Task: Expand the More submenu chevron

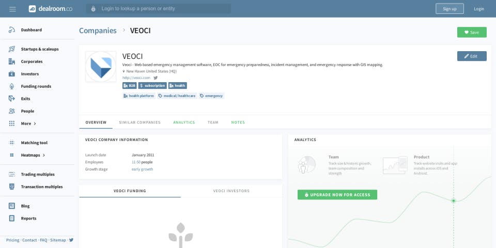Action: click(x=35, y=123)
